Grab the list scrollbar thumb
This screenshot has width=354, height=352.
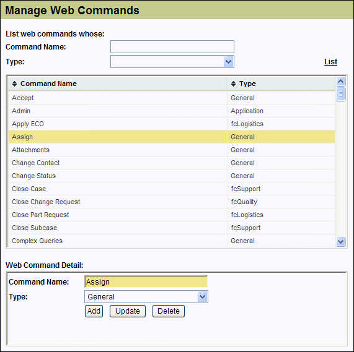(x=340, y=95)
